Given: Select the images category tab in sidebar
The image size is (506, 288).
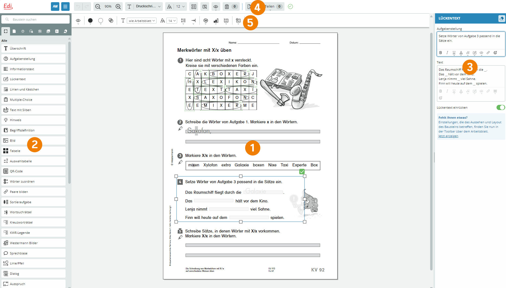Looking at the screenshot, I should pos(48,31).
